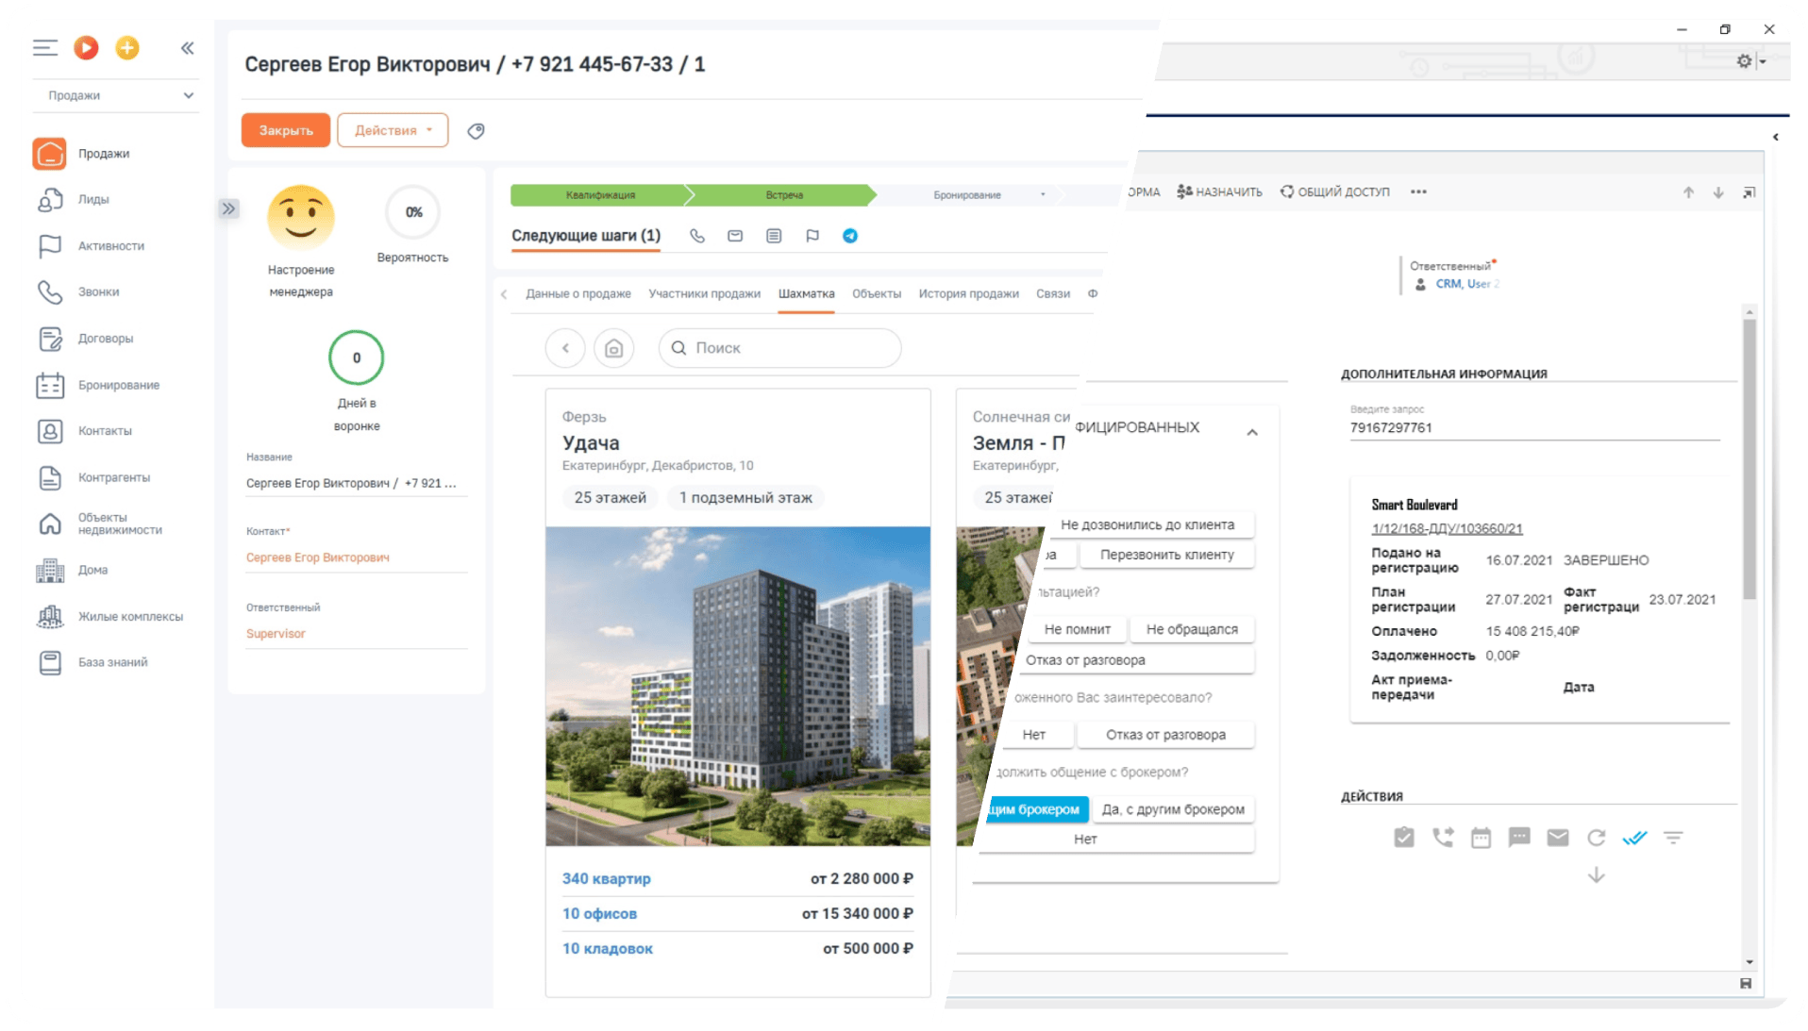Click the Поиск search field
Viewport: 1808px width, 1031px height.
780,348
